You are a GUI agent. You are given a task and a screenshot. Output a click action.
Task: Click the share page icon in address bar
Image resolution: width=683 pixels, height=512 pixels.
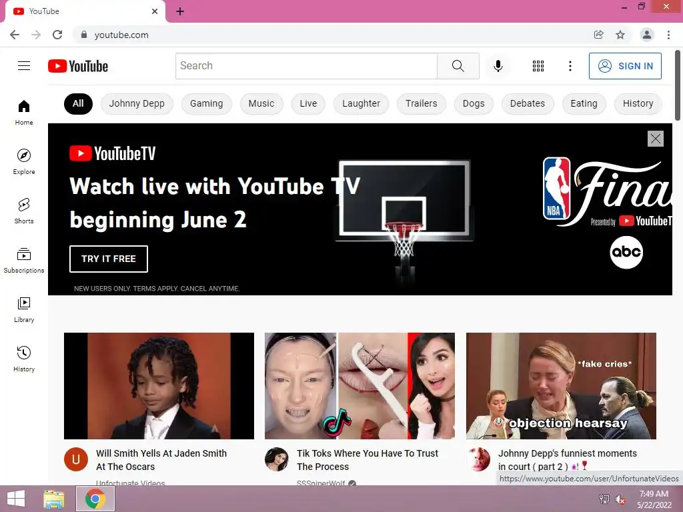point(599,35)
